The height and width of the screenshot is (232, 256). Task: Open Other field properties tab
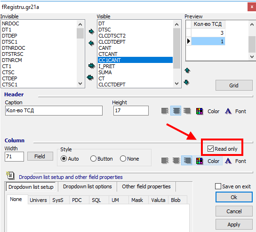[146, 186]
